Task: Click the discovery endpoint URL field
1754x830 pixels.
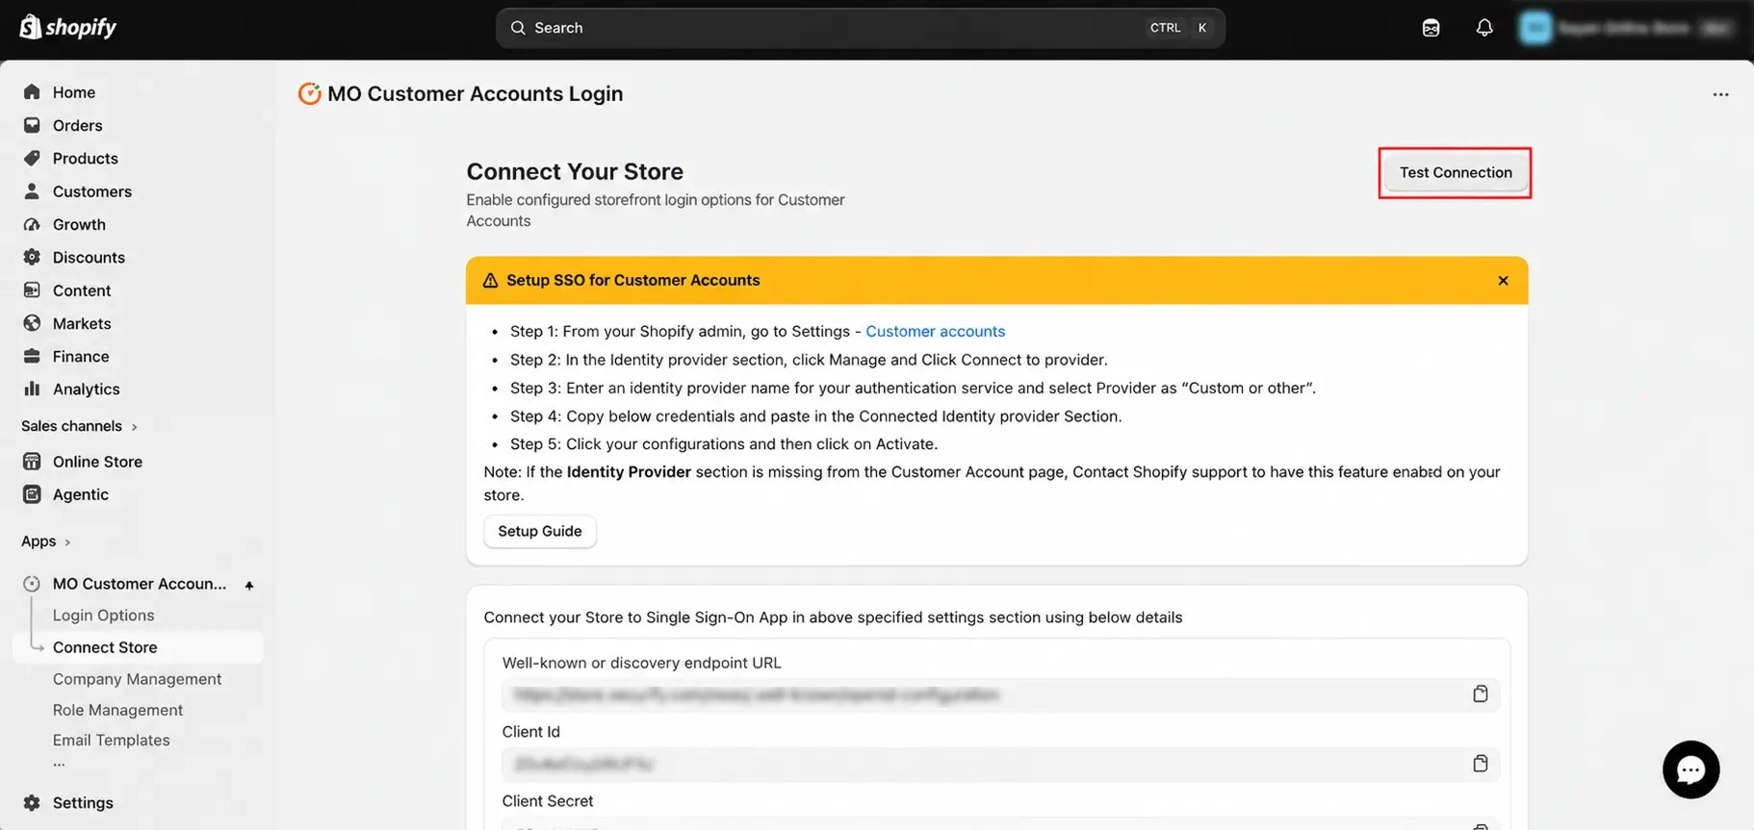Action: point(1000,694)
